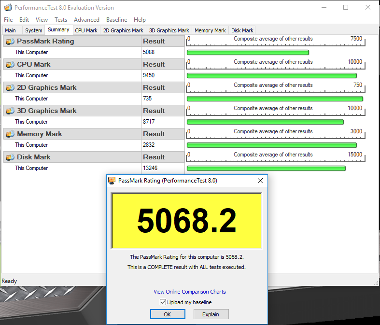Click the yellow 5068.2 score display
The image size is (380, 325).
pyautogui.click(x=186, y=221)
